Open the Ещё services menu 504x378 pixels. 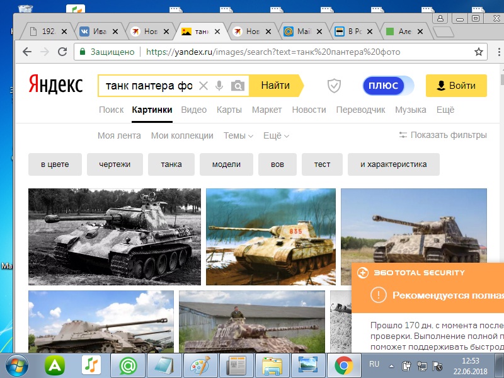[445, 110]
